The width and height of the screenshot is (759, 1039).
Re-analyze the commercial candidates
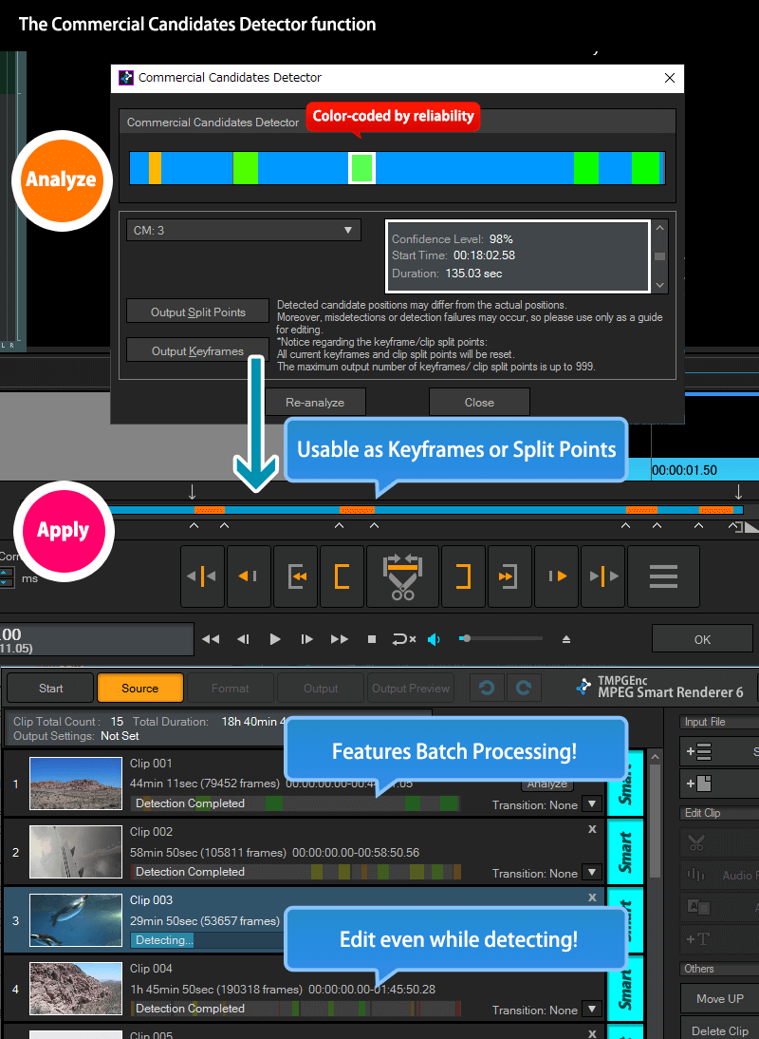coord(315,403)
